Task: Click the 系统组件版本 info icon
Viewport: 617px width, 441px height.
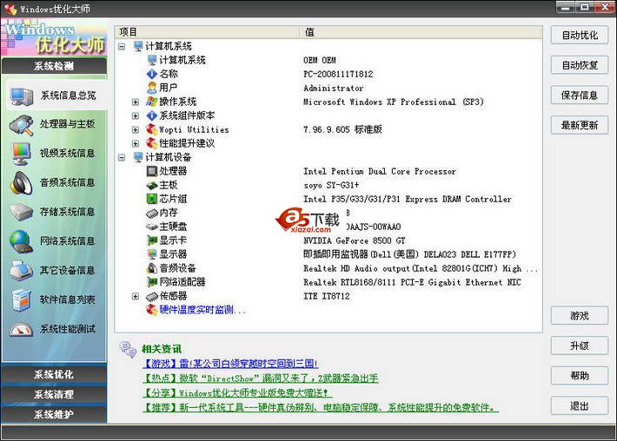Action: (151, 115)
